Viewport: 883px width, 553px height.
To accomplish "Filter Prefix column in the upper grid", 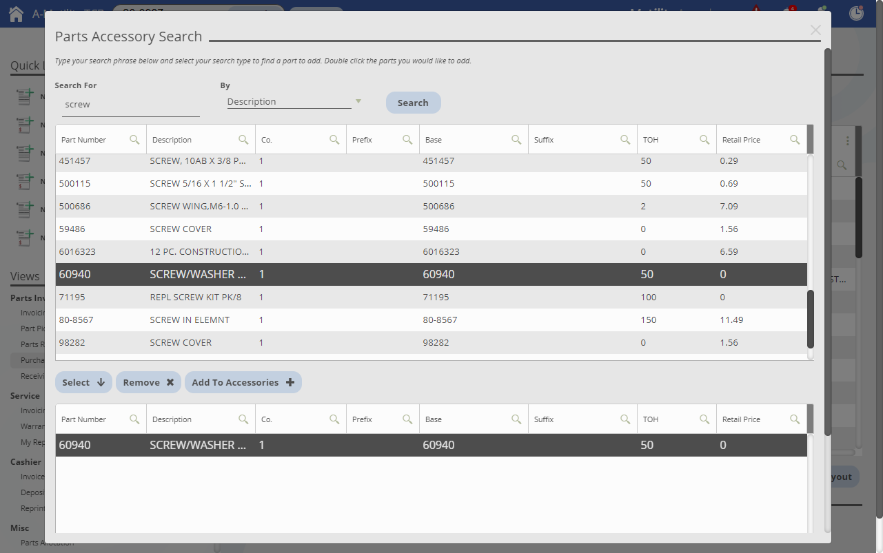I will coord(407,140).
